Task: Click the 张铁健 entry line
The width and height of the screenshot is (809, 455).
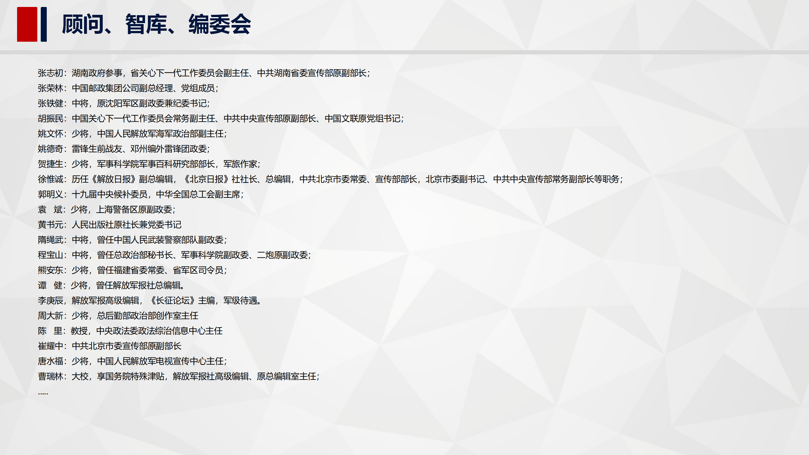Action: click(124, 103)
